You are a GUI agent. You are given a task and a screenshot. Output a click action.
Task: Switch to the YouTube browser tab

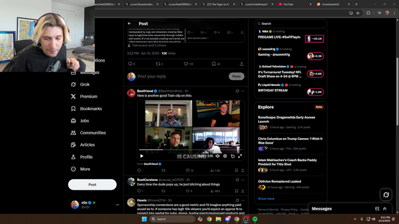coord(294,4)
